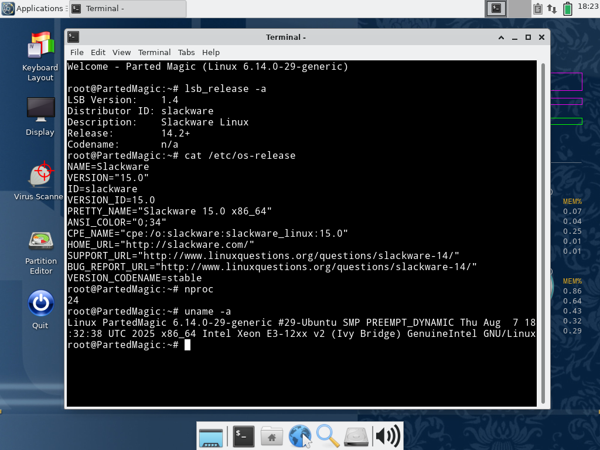Open terminal emulator from the bottom dock
Screen dimensions: 600x450
(243, 436)
